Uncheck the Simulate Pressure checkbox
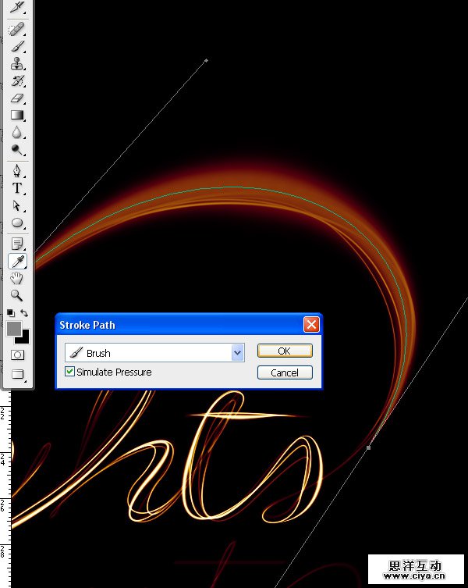Image resolution: width=468 pixels, height=588 pixels. point(70,372)
